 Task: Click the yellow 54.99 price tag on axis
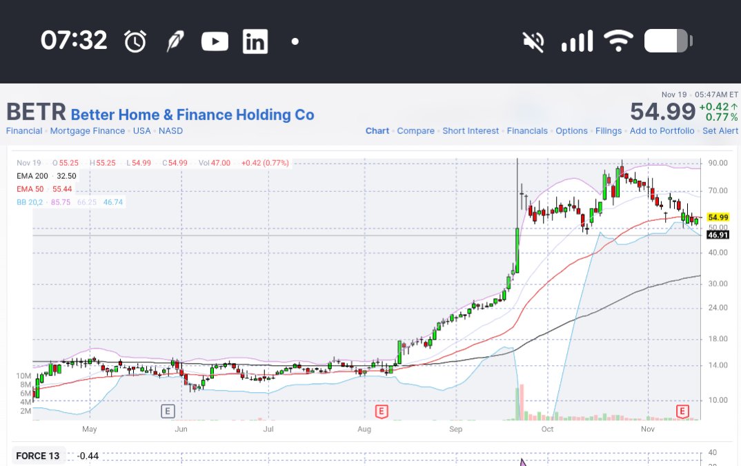coord(718,217)
